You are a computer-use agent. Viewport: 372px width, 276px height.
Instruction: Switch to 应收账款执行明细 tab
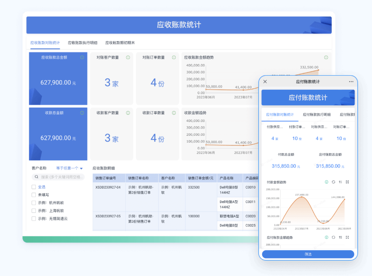[82, 43]
